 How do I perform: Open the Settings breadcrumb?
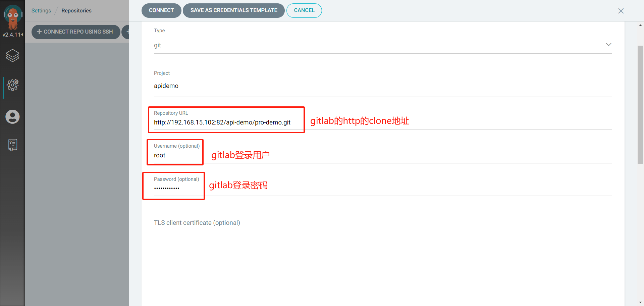[x=41, y=10]
